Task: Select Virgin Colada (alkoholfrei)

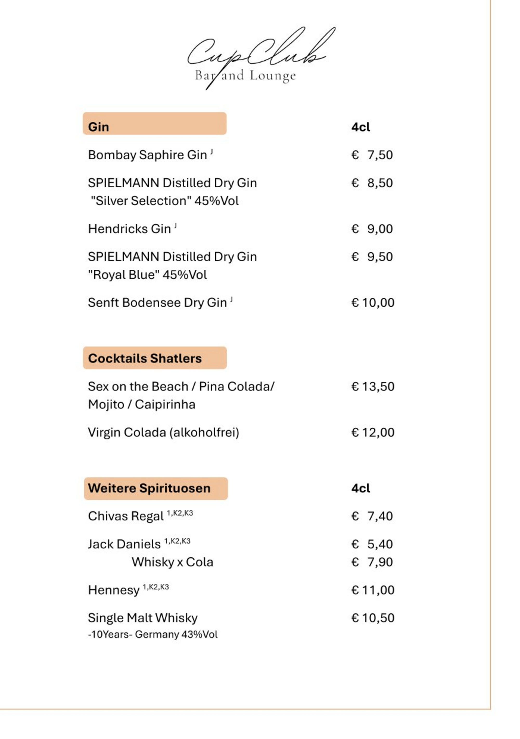Action: tap(164, 433)
